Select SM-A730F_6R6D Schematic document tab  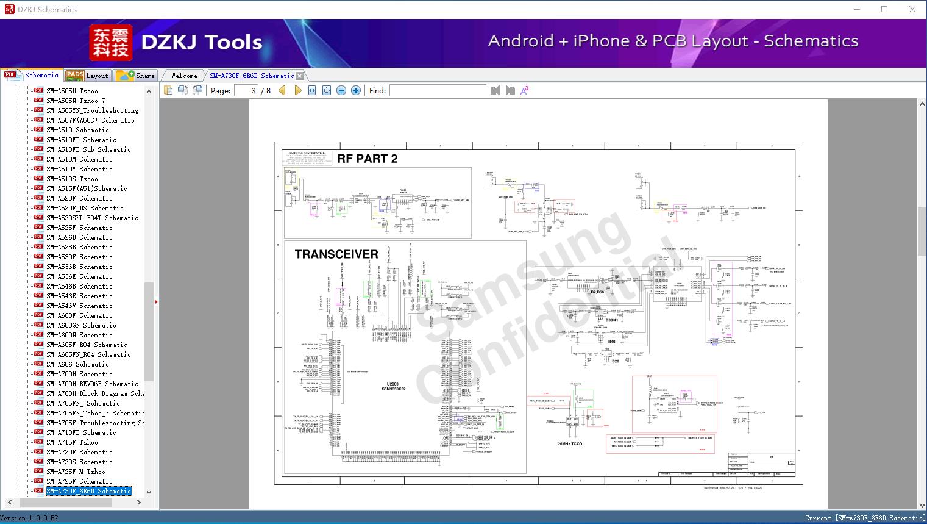pyautogui.click(x=252, y=76)
